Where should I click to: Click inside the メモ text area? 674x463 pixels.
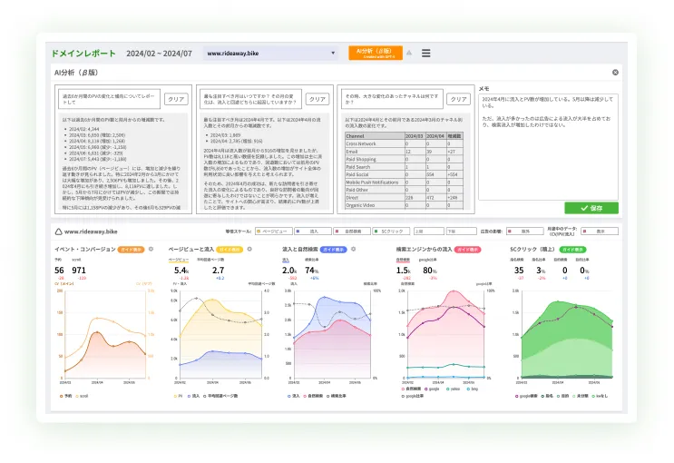548,147
